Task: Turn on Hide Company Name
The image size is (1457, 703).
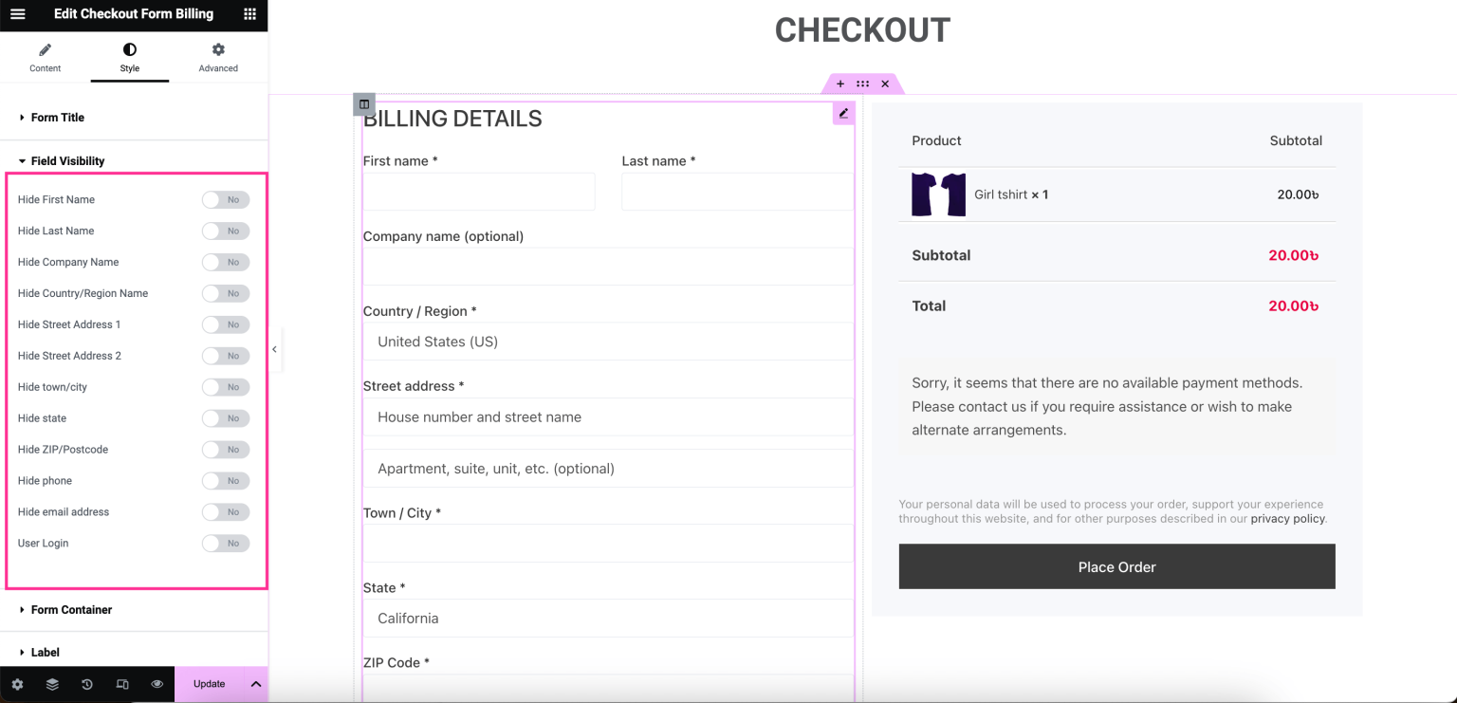Action: tap(225, 262)
